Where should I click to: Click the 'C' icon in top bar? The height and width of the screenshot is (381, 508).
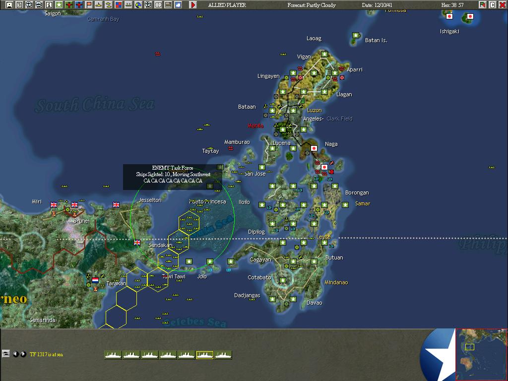point(493,5)
